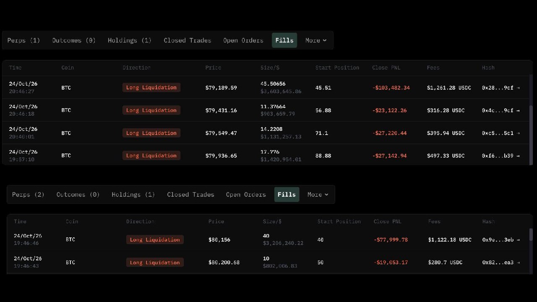This screenshot has height=302, width=537.
Task: Click size value 45.50656
Action: coord(273,84)
